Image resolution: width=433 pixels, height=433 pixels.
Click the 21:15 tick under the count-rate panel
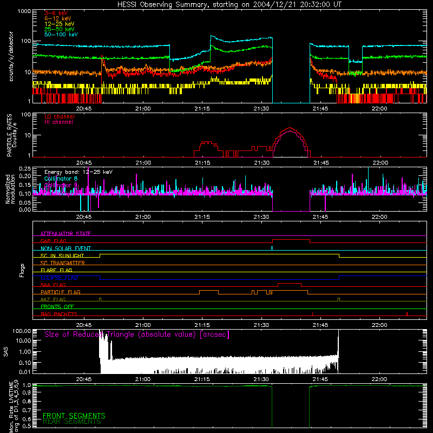(x=202, y=109)
